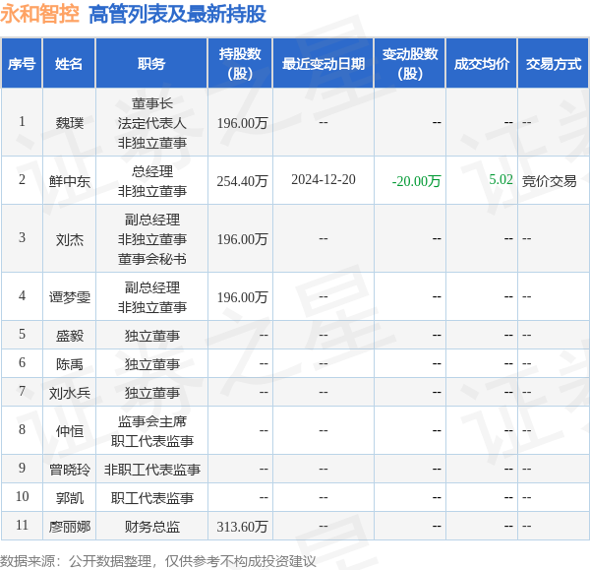590x570 pixels.
Task: Click 陈禹's 独立董事 position cell
Action: [x=152, y=364]
